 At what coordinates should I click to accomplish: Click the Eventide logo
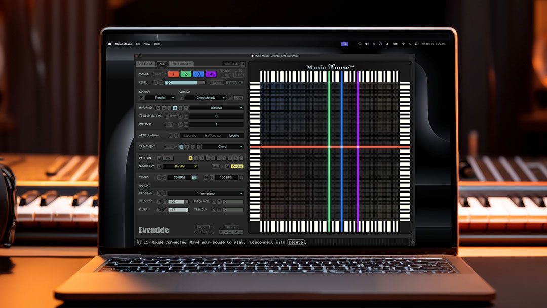(x=153, y=229)
